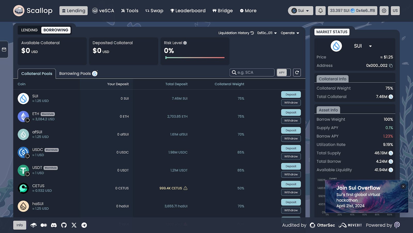The height and width of the screenshot is (233, 413).
Task: Copy the SUI address
Action: click(391, 65)
